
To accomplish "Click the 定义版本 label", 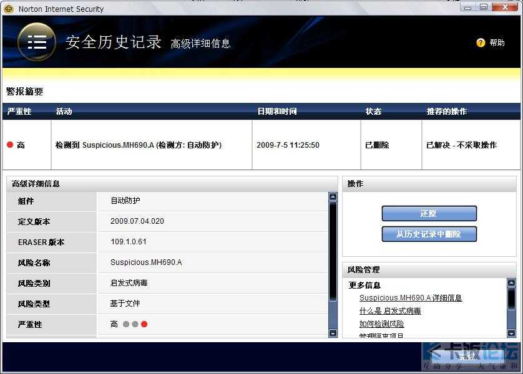I will [34, 222].
